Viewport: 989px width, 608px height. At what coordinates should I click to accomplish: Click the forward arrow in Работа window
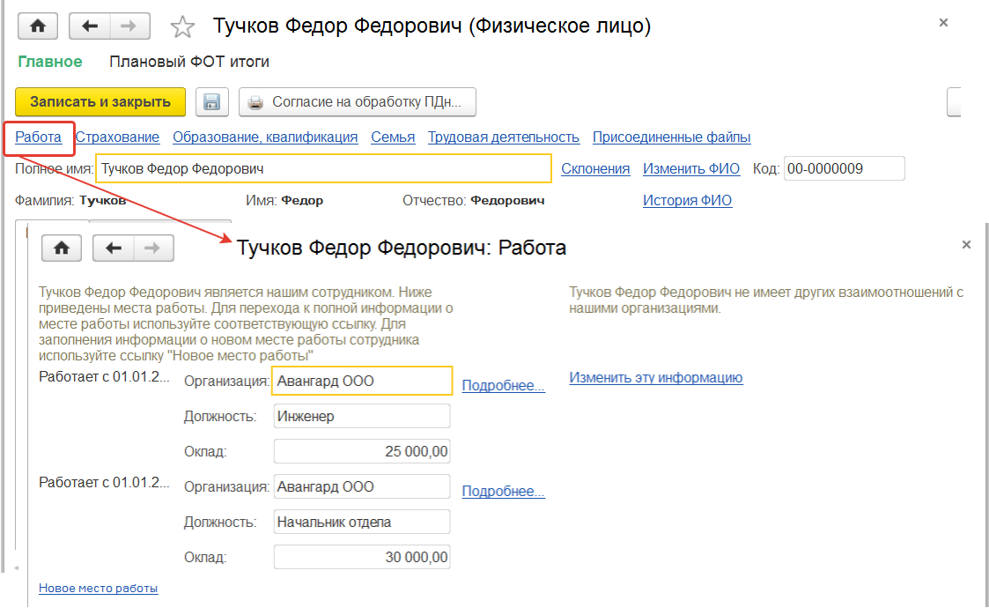click(x=152, y=248)
